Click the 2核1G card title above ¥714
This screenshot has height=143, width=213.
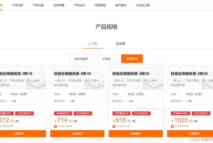click(72, 74)
